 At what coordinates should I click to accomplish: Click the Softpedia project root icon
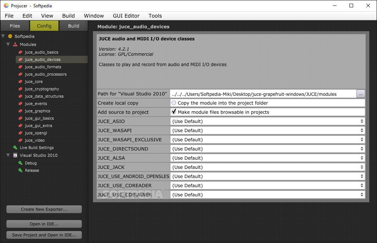(x=10, y=36)
